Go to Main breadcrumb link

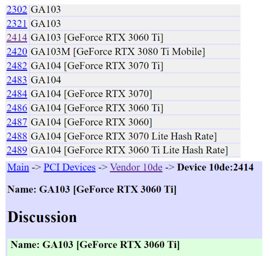pyautogui.click(x=18, y=167)
